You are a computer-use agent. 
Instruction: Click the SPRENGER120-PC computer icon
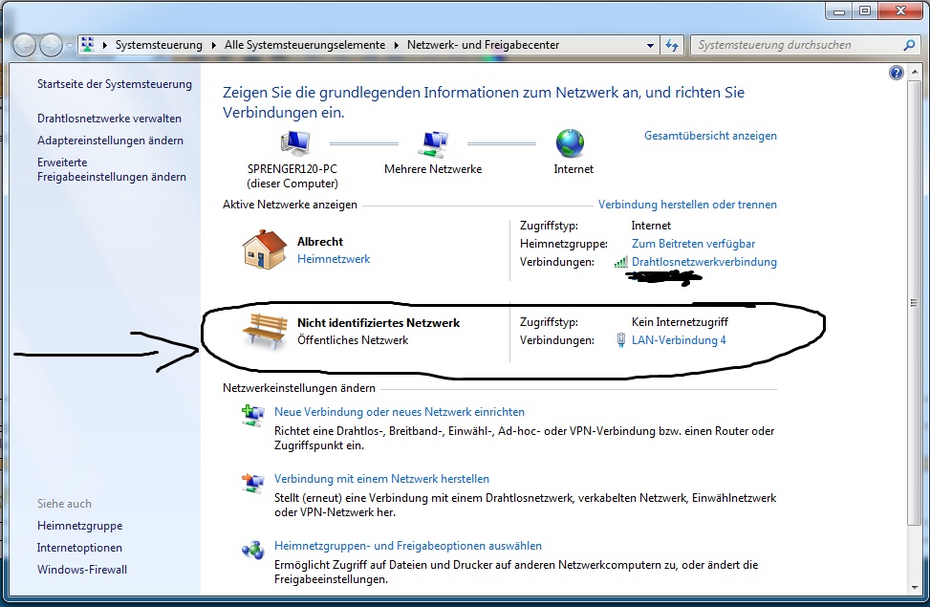click(x=292, y=144)
